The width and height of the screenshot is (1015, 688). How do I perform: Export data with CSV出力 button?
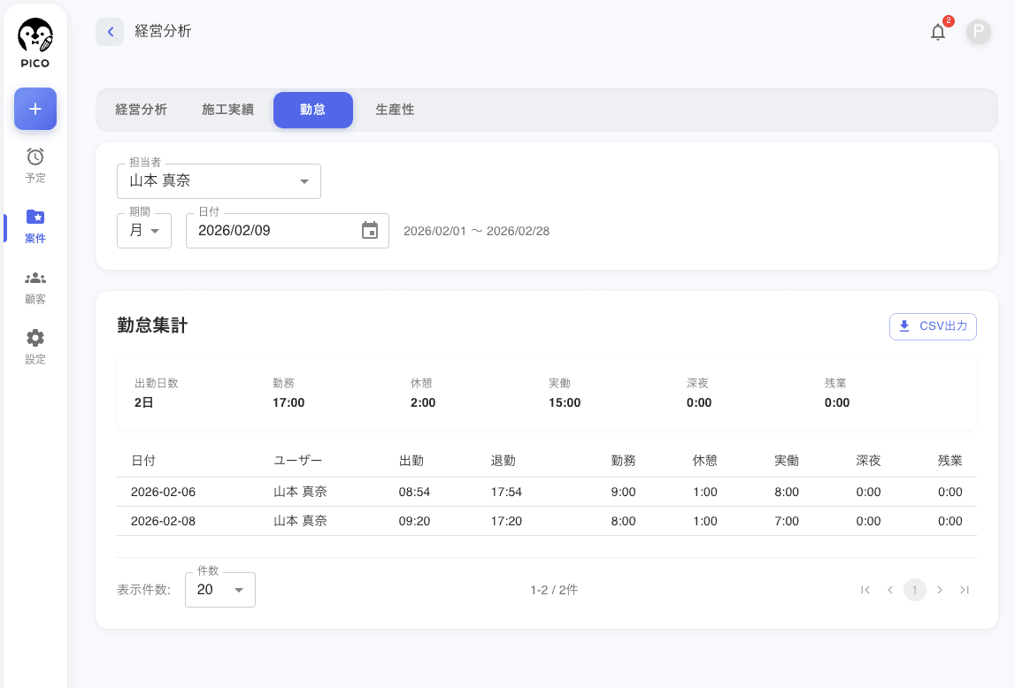tap(933, 326)
